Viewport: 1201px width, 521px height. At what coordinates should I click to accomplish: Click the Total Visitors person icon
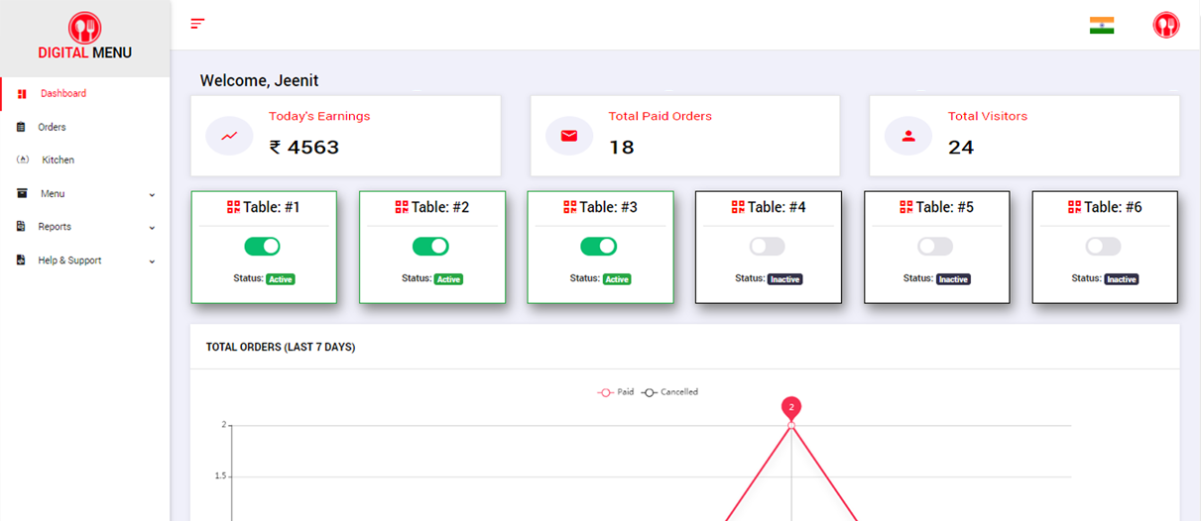pyautogui.click(x=908, y=136)
